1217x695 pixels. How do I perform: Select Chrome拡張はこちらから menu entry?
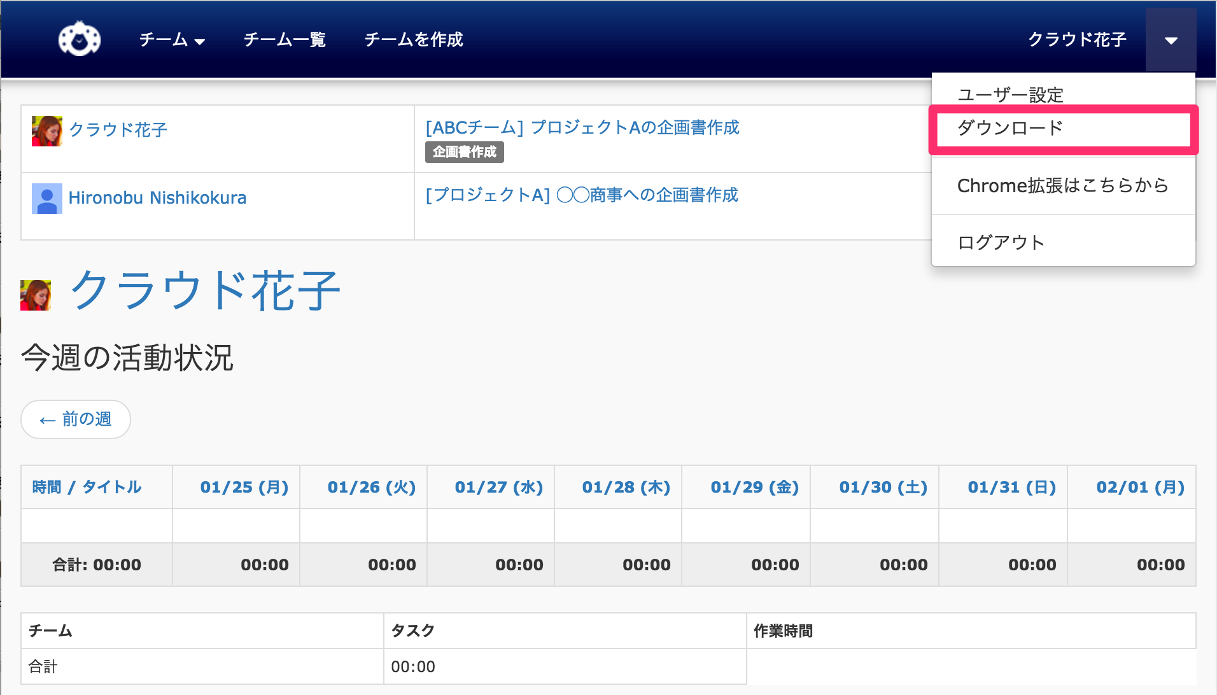(x=1062, y=186)
